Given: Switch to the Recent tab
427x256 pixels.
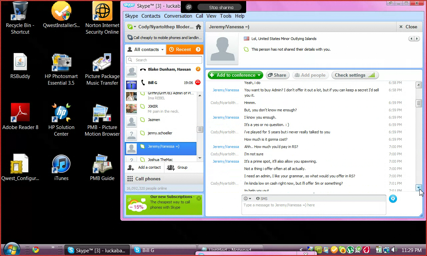Looking at the screenshot, I should (x=184, y=49).
